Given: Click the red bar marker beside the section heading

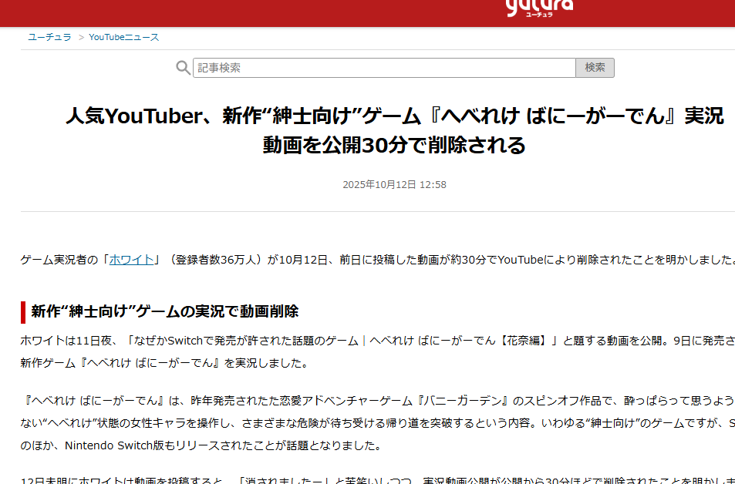Looking at the screenshot, I should (x=23, y=312).
